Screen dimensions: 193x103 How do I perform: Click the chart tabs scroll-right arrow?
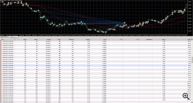pos(192,37)
